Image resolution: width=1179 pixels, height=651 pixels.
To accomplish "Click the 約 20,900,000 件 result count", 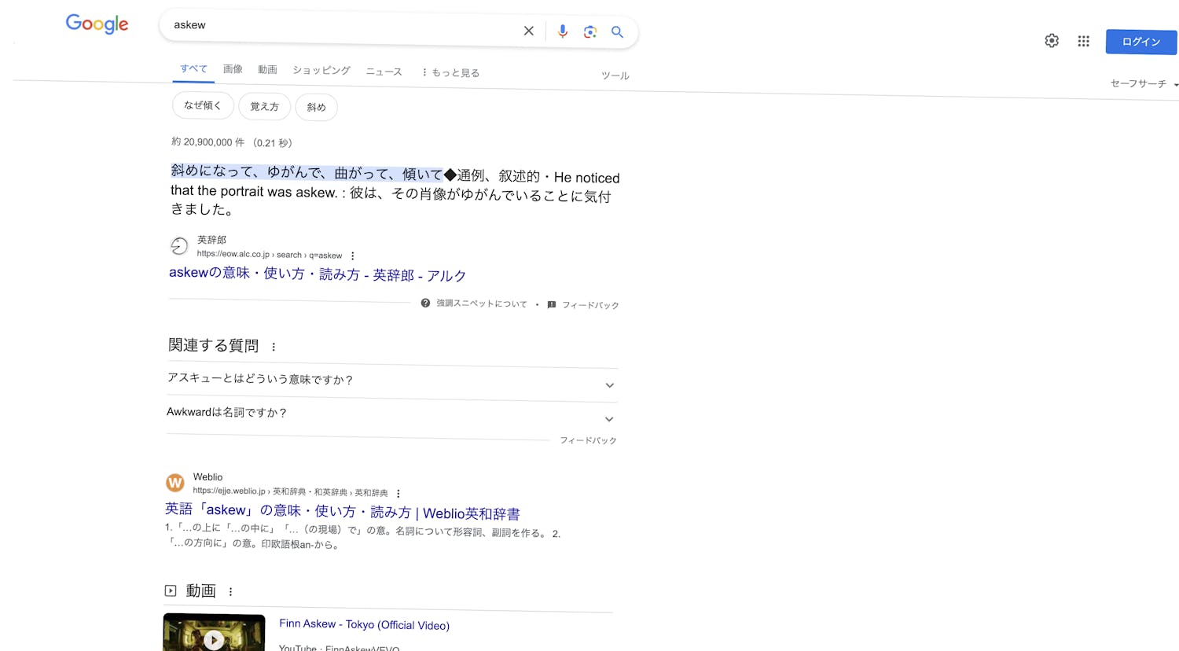I will coord(232,142).
